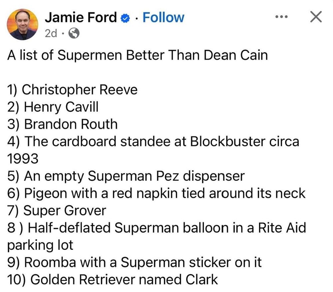Select the Christopher Reeve list entry

click(72, 90)
